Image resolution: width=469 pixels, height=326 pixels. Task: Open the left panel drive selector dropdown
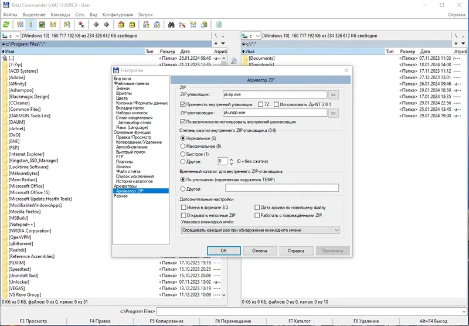tap(11, 36)
